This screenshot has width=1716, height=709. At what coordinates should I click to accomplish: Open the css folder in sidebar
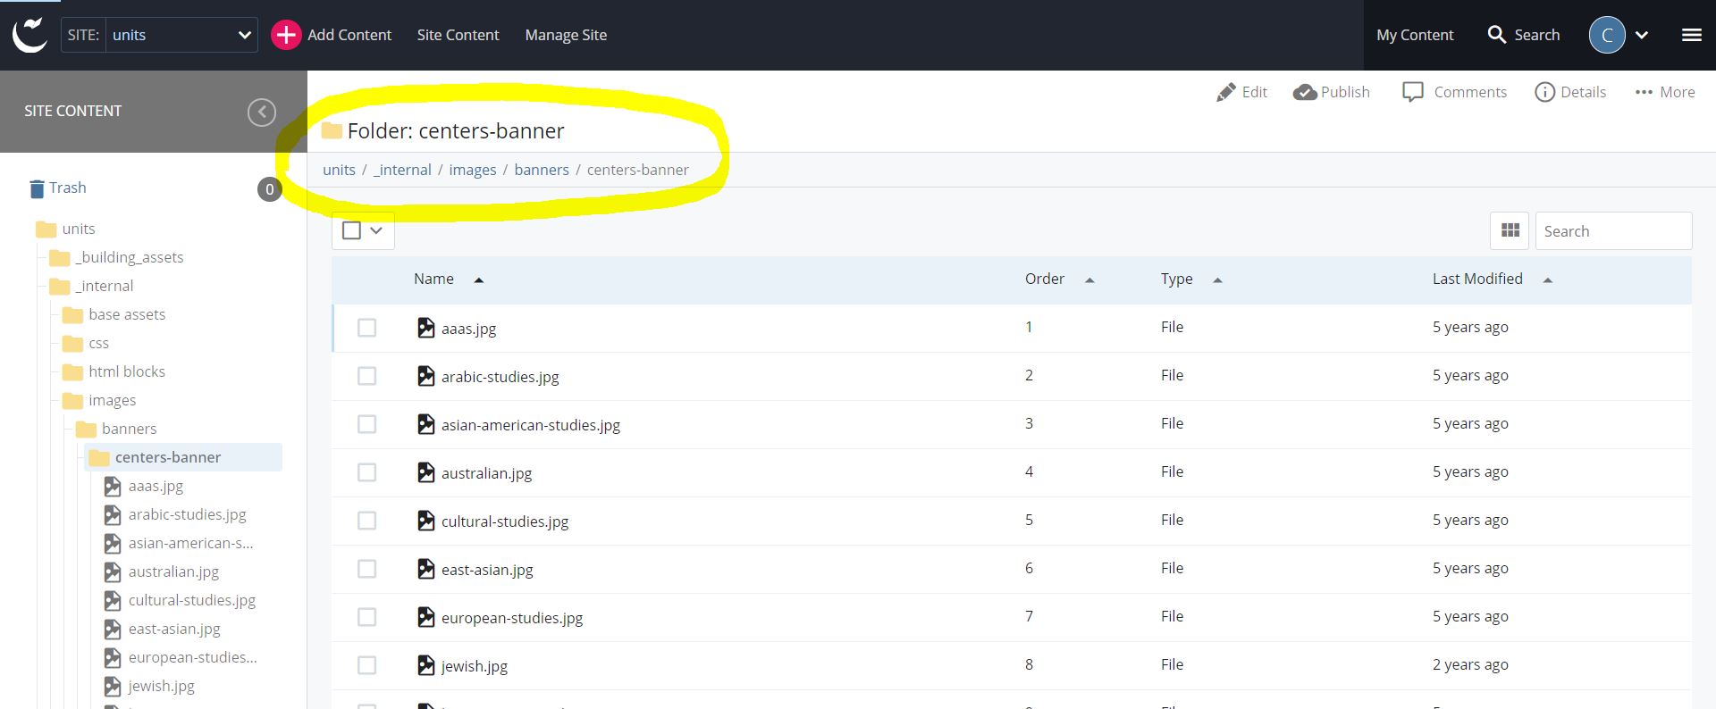tap(86, 344)
